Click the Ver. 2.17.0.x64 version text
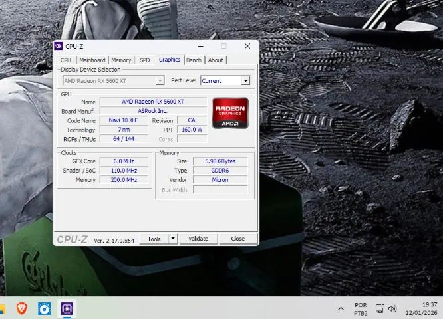Viewport: 443px width, 319px height. pos(114,241)
